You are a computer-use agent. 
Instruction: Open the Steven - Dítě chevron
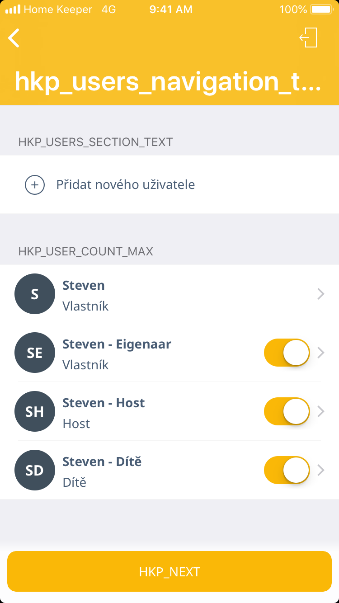coord(321,470)
